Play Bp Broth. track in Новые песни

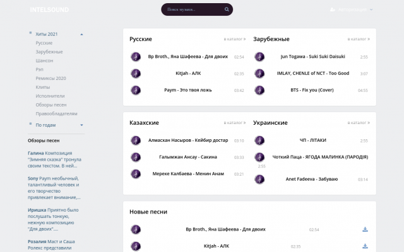click(x=136, y=229)
